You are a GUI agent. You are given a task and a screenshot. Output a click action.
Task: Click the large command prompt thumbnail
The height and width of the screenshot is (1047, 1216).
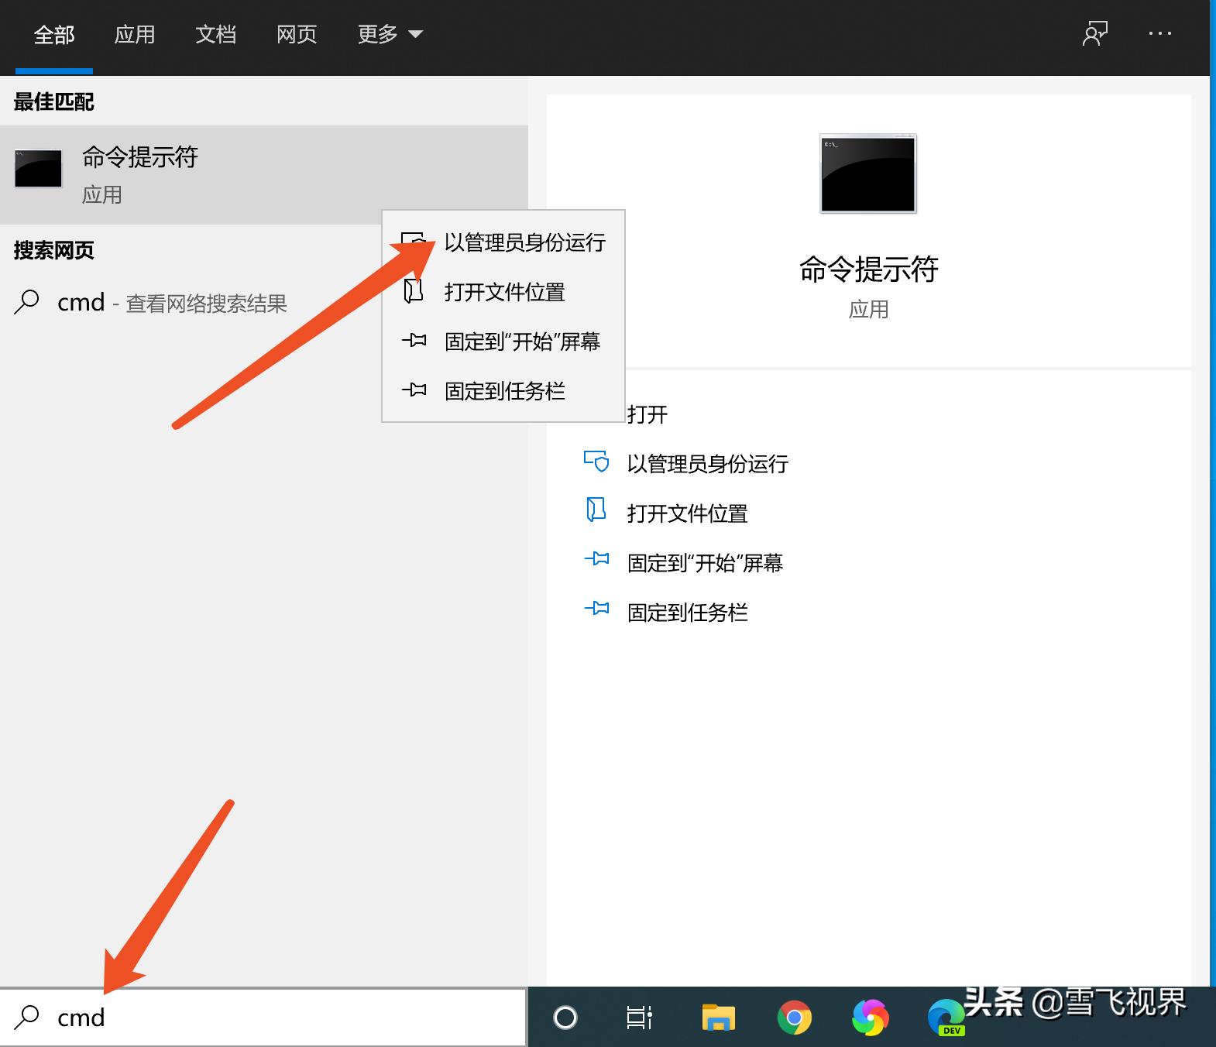pos(868,173)
